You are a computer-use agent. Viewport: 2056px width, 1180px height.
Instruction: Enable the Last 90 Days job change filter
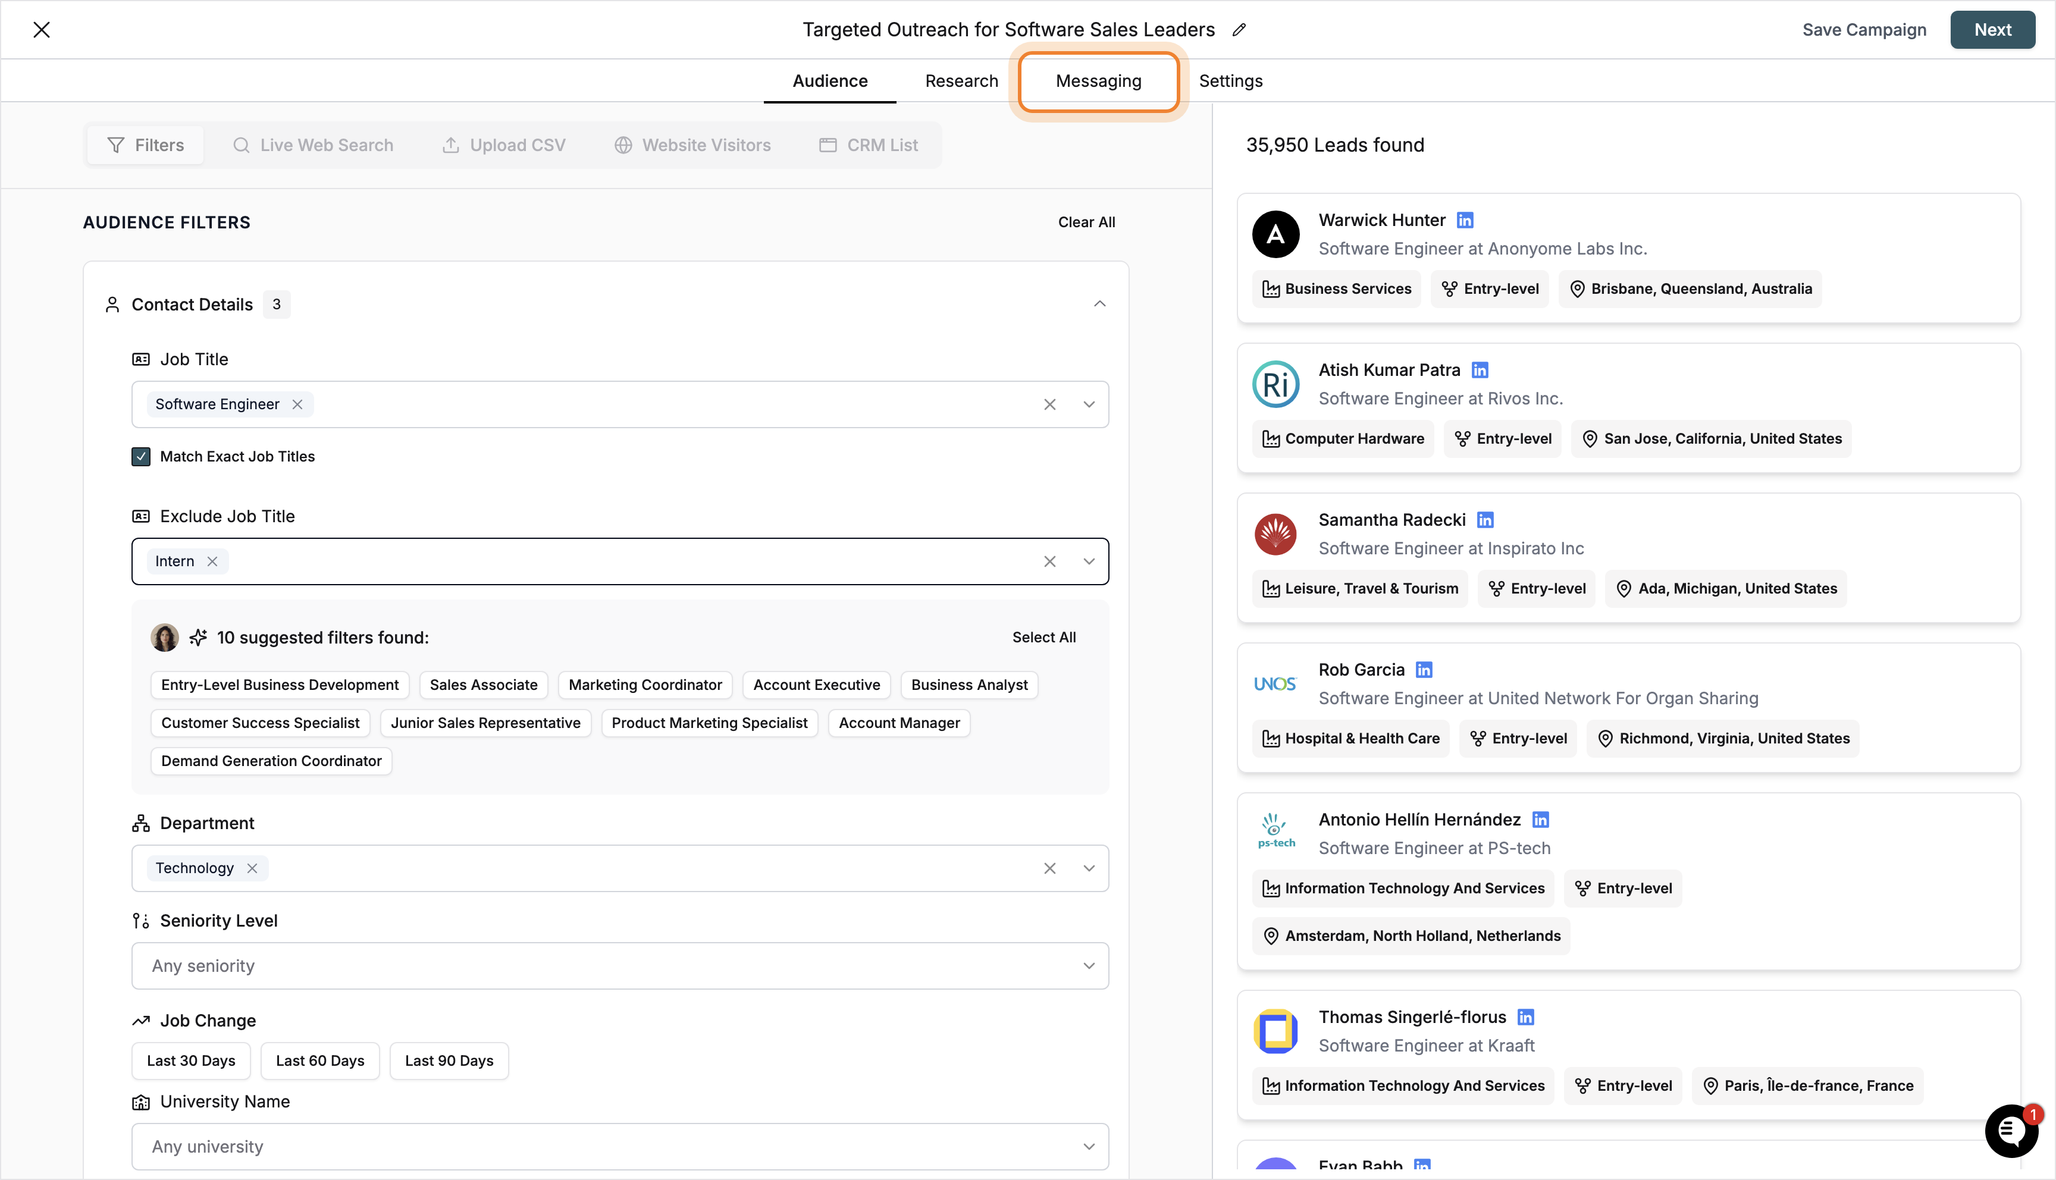448,1060
